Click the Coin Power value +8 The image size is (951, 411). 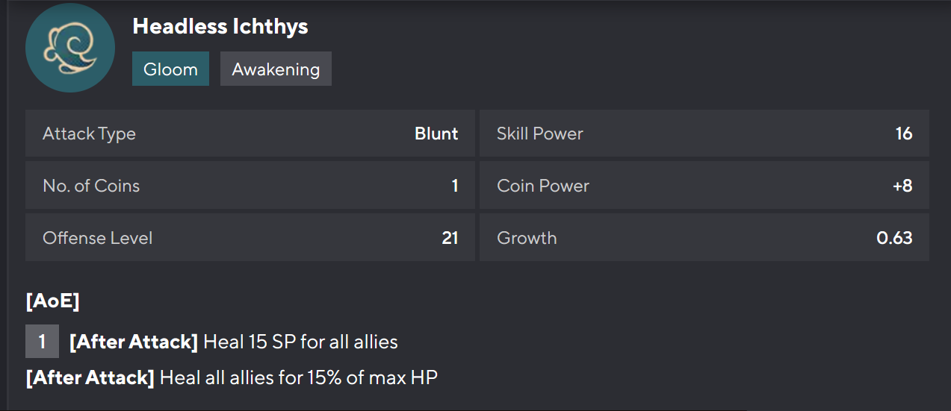pyautogui.click(x=902, y=186)
